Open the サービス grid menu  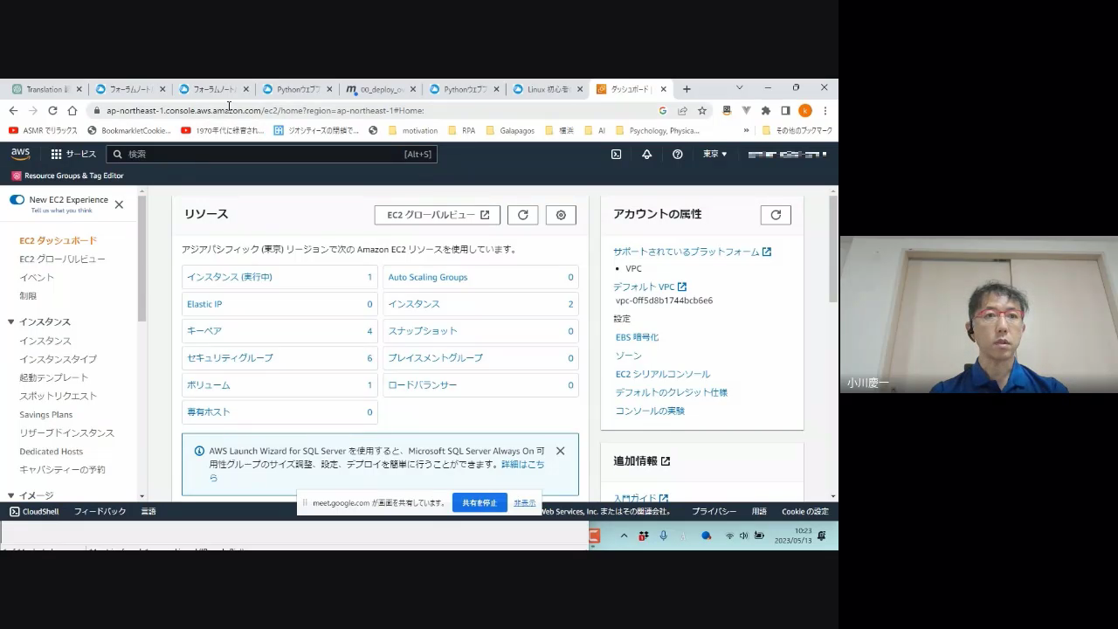point(73,154)
